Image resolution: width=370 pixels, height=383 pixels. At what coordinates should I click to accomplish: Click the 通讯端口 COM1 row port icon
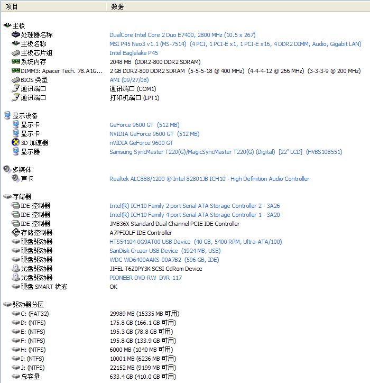click(x=16, y=88)
